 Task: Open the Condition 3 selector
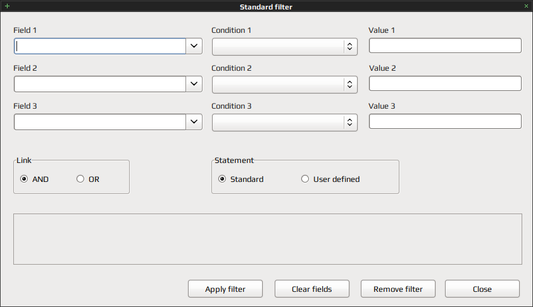(284, 123)
